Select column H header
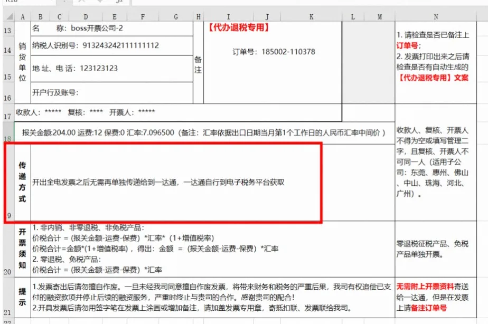Viewport: 488px width, 324px height. coord(198,17)
